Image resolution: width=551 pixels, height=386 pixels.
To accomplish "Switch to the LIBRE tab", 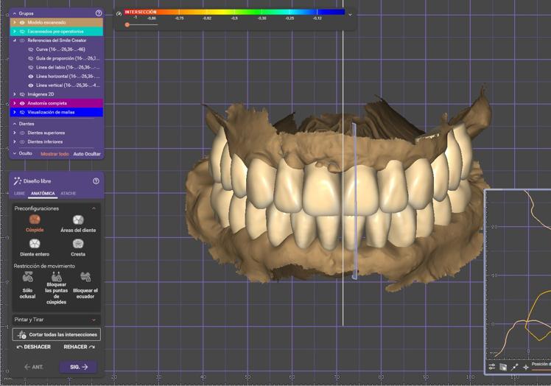I will pos(19,193).
